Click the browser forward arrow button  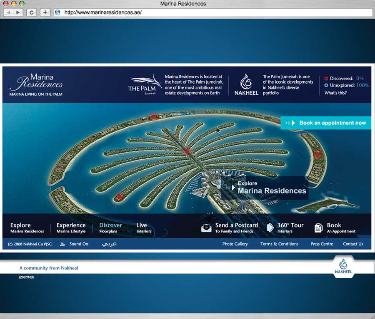click(x=18, y=12)
